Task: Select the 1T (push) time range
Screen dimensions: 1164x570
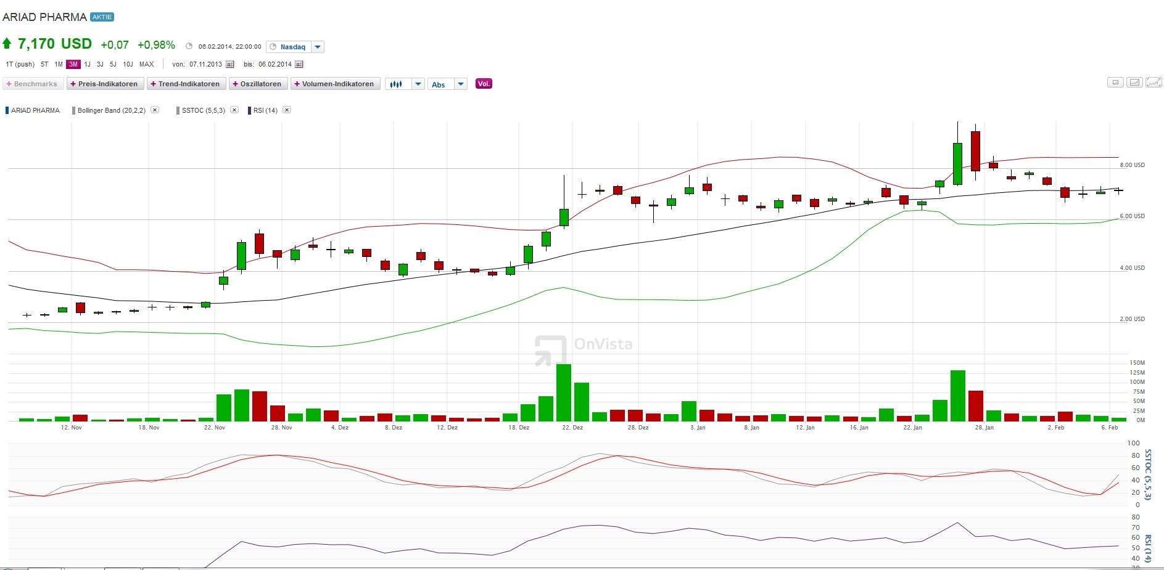Action: [x=20, y=64]
